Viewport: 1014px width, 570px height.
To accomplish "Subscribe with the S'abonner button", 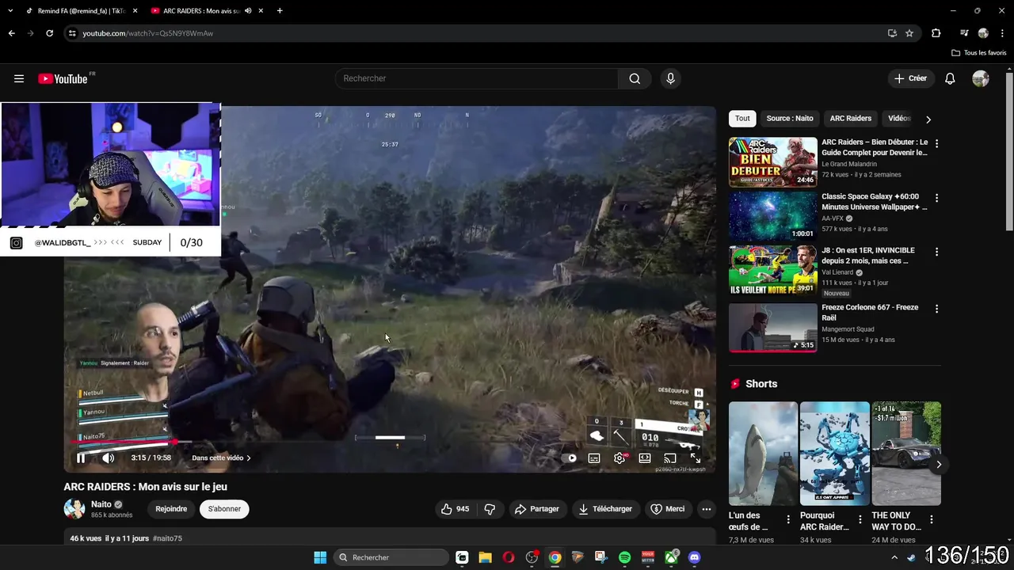I will 224,509.
